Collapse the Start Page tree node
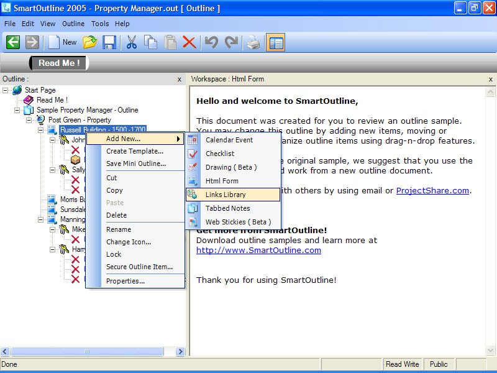This screenshot has height=373, width=497. click(6, 90)
